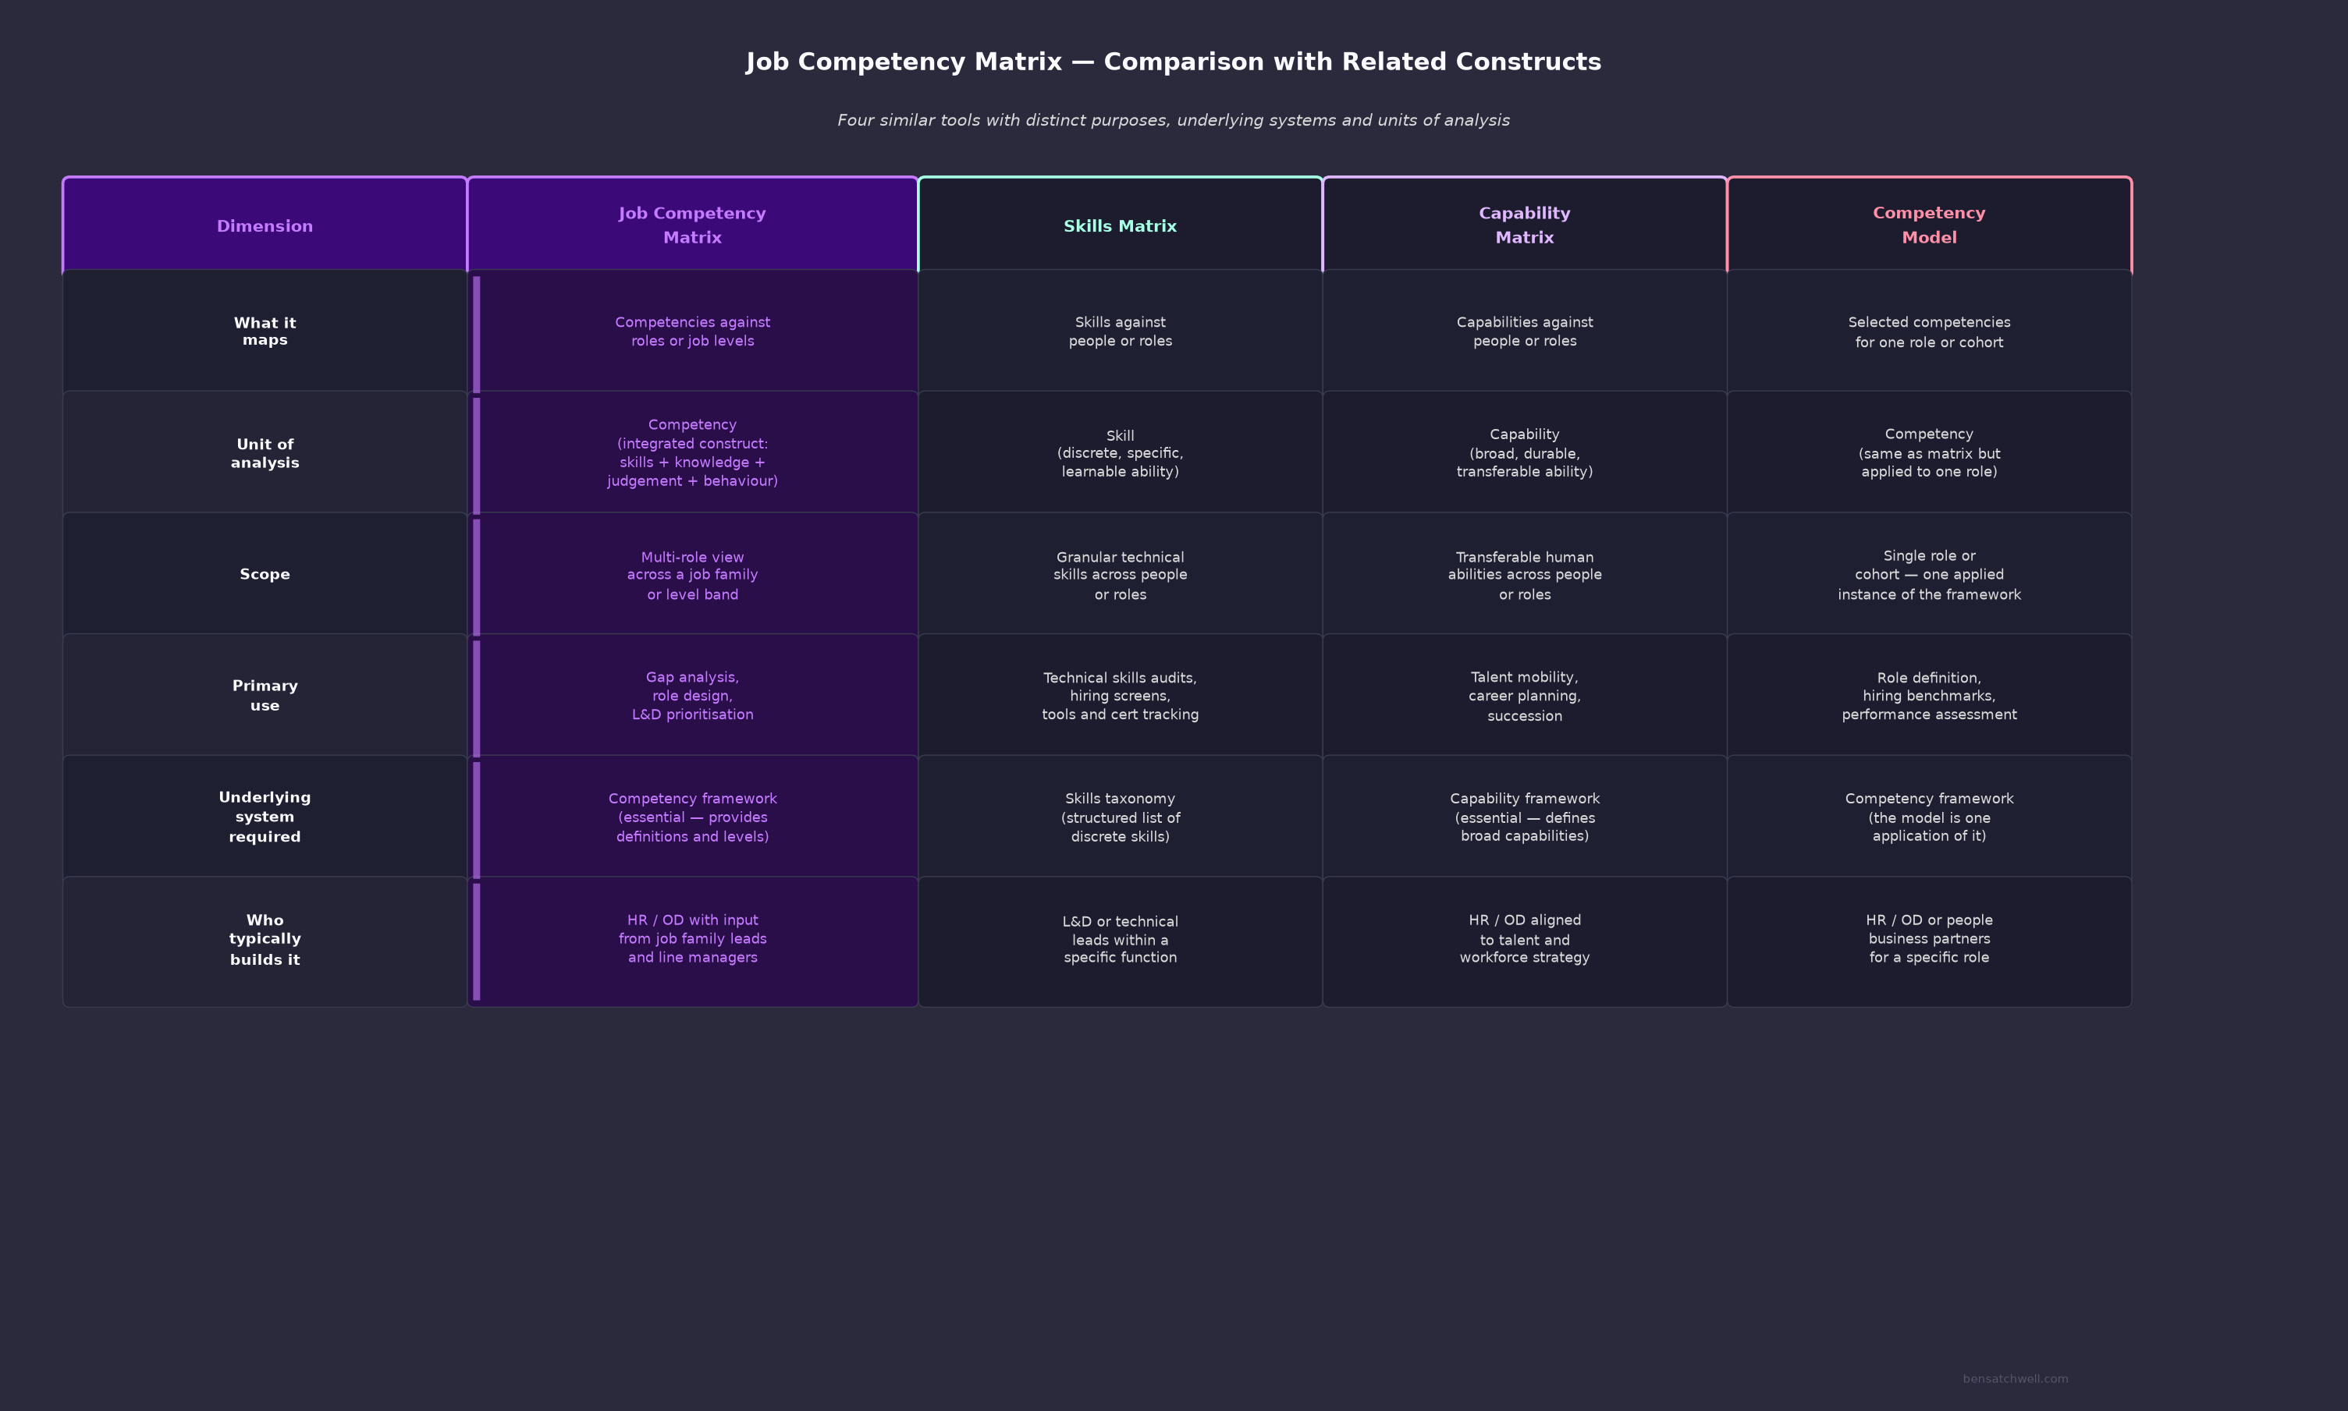
Task: Click 'Capability (broad, durable, transferable ability)' cell
Action: 1525,453
